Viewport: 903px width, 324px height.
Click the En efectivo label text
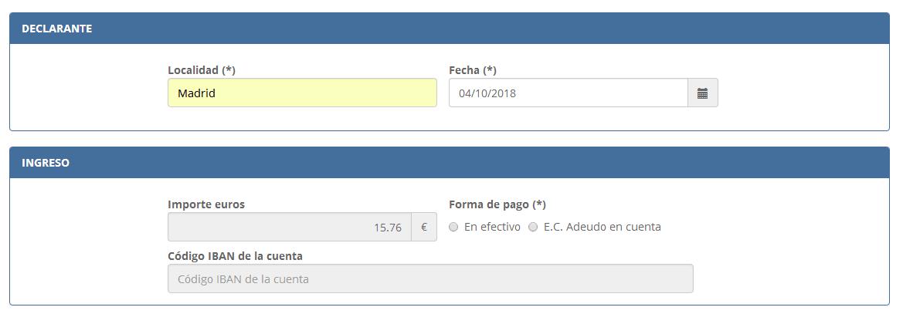click(492, 228)
